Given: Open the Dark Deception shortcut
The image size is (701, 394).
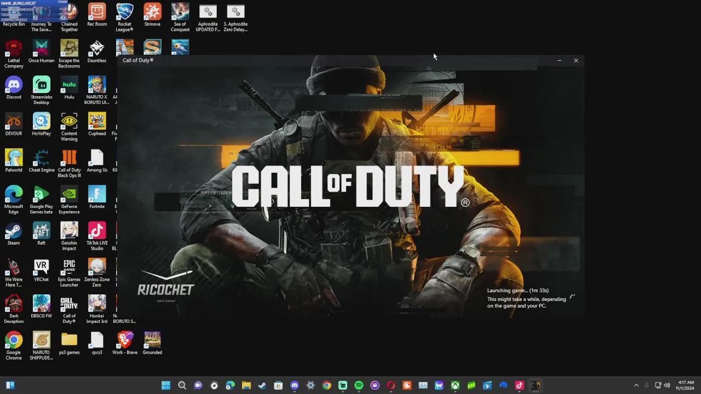Looking at the screenshot, I should (14, 309).
